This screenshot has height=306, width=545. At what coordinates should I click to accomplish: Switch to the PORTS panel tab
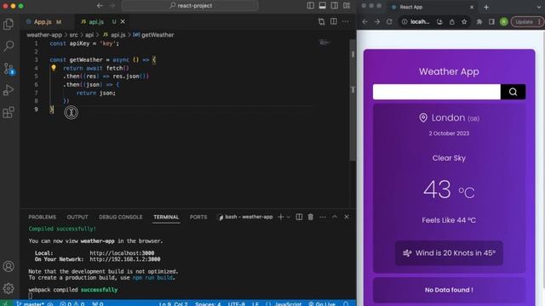pyautogui.click(x=198, y=217)
